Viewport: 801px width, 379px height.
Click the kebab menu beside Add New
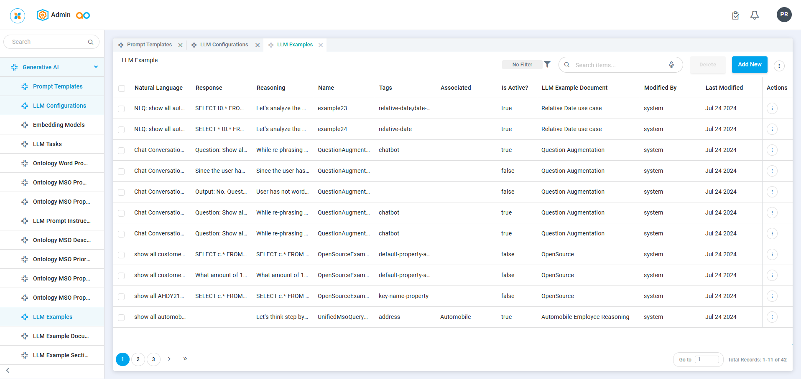pyautogui.click(x=779, y=66)
